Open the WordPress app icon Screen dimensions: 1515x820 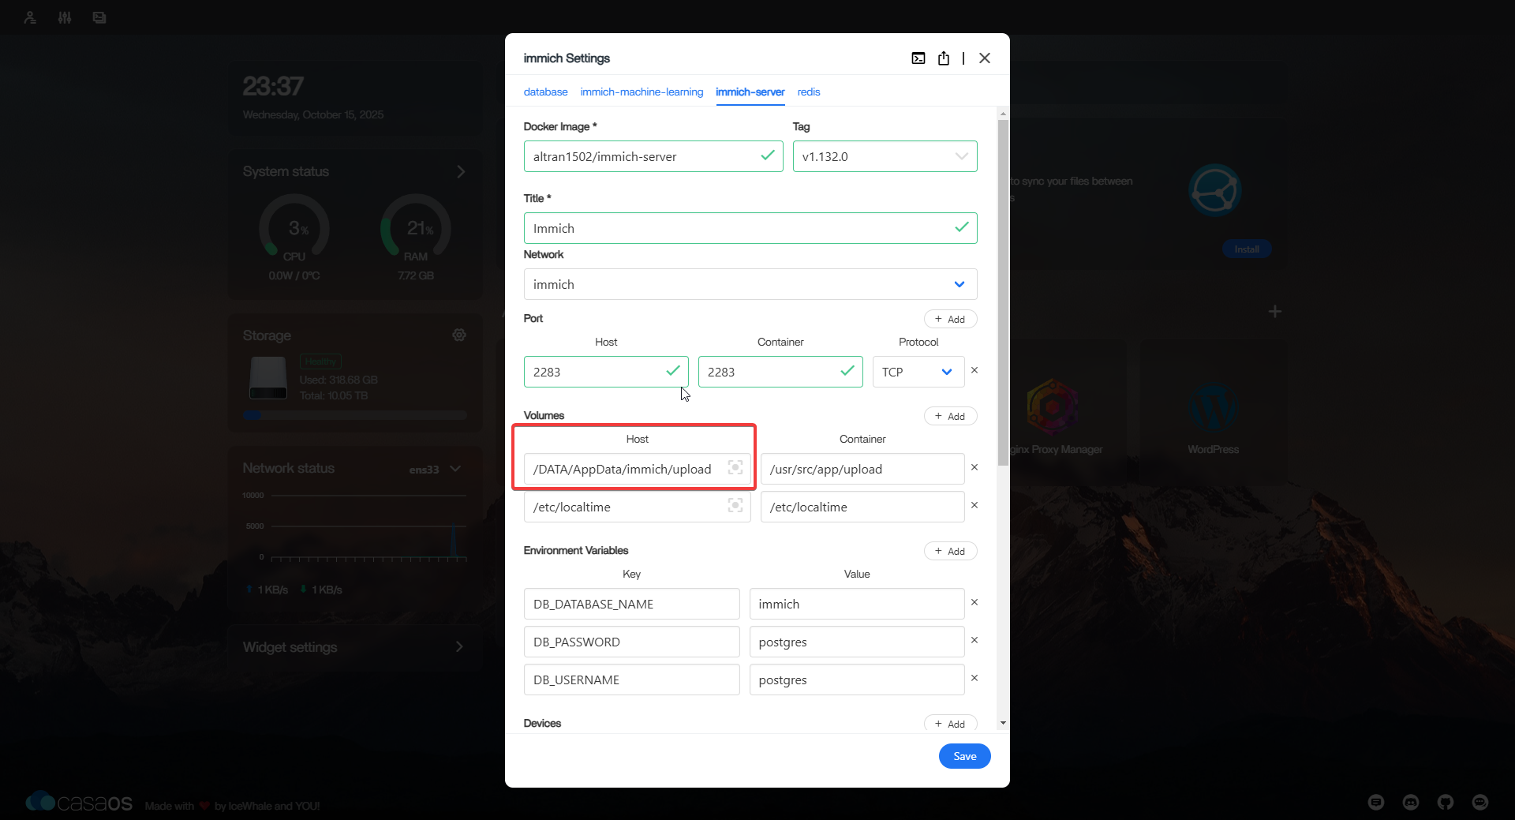[1214, 407]
